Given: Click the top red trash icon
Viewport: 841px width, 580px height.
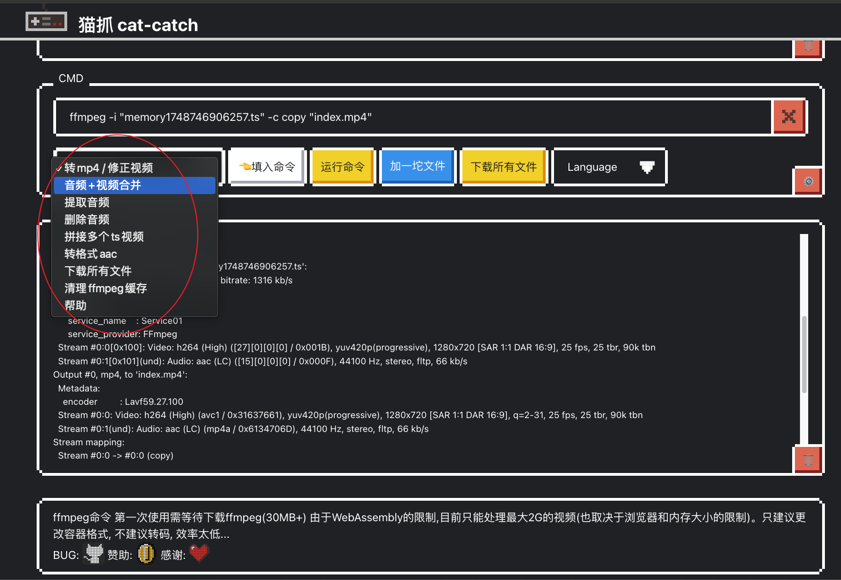Looking at the screenshot, I should pyautogui.click(x=808, y=48).
